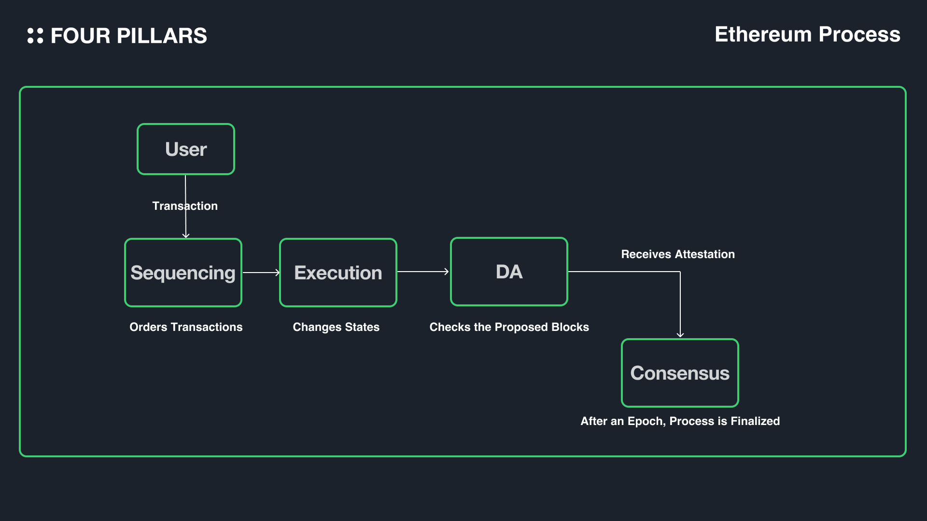Click vertical line below the User box

(185, 187)
